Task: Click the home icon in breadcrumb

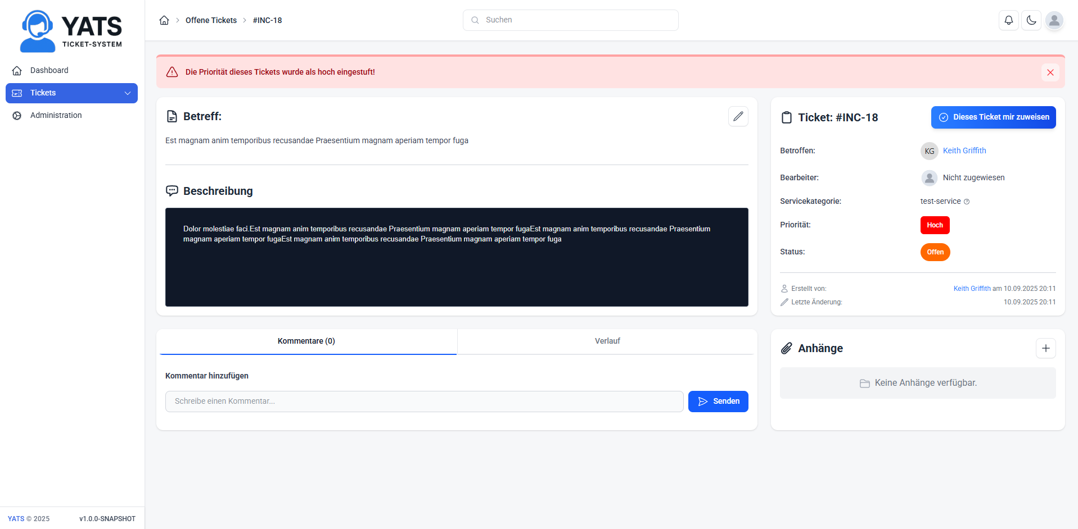Action: click(164, 20)
